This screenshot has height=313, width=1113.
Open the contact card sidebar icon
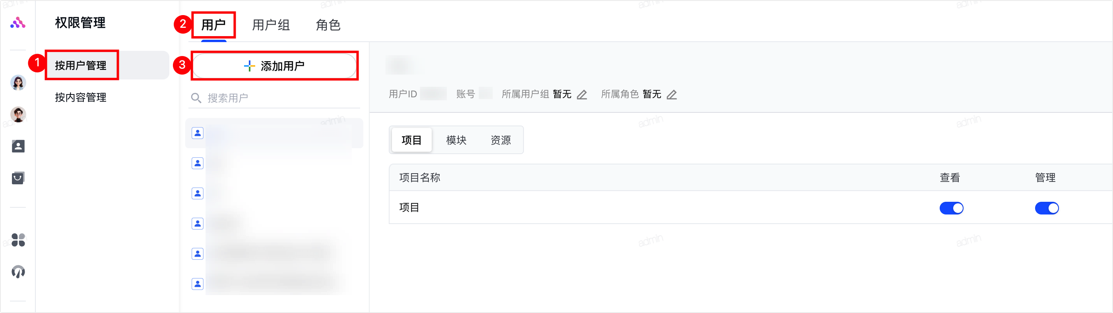(x=18, y=146)
